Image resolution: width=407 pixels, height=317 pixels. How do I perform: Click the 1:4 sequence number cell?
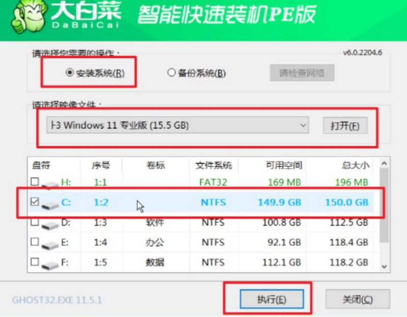coord(100,243)
